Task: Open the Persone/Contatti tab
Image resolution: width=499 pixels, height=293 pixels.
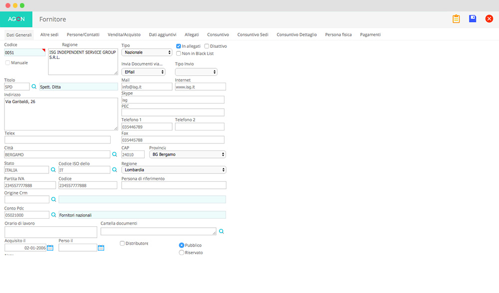Action: tap(83, 34)
